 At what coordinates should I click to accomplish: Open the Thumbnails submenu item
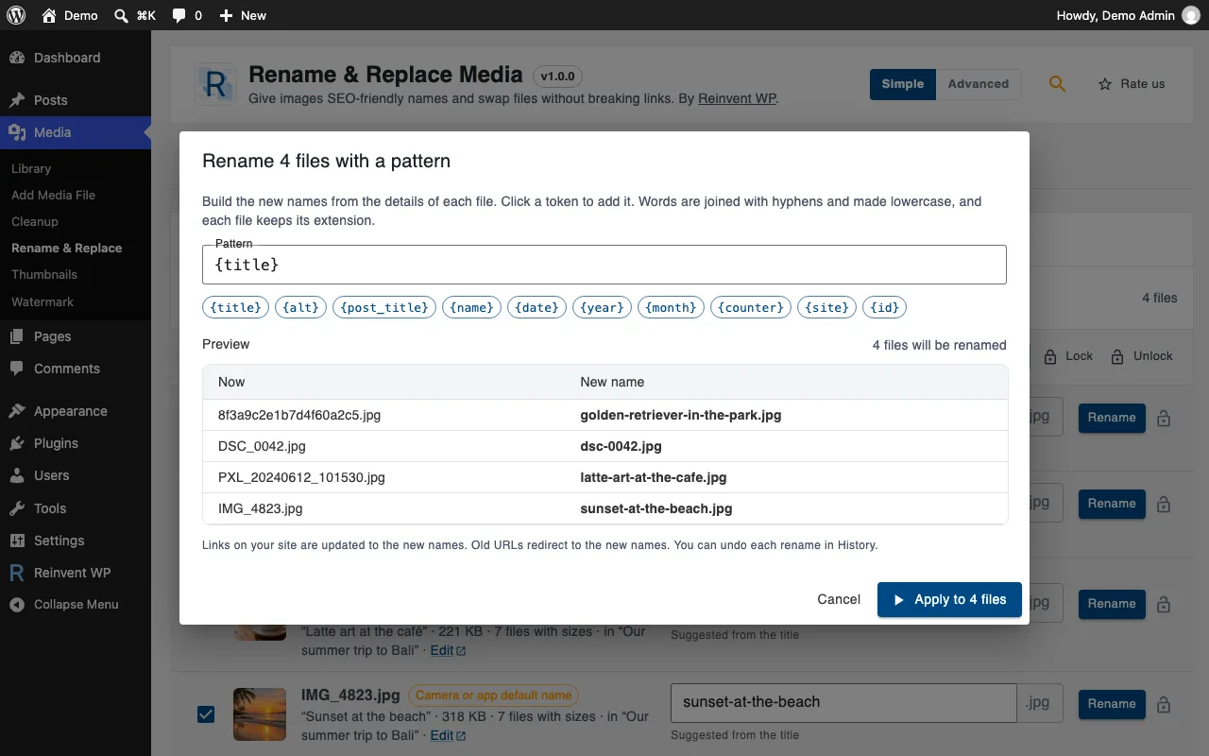(x=44, y=274)
